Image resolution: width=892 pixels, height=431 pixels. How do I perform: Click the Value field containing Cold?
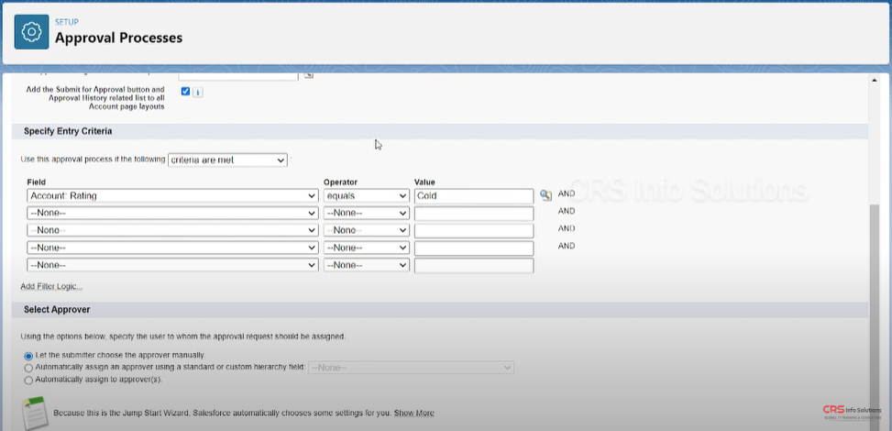point(473,195)
